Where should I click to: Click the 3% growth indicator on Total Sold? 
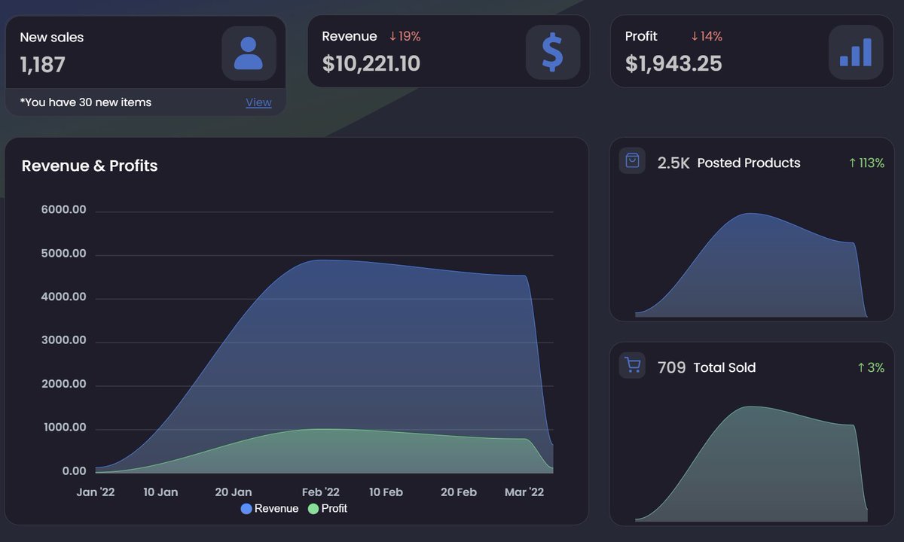(872, 367)
